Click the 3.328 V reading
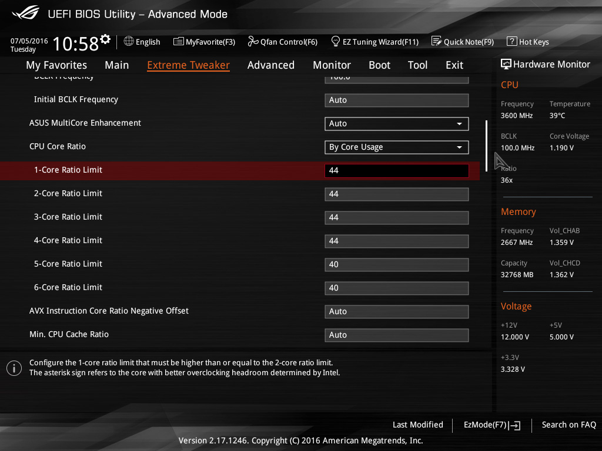This screenshot has height=451, width=602. [513, 369]
